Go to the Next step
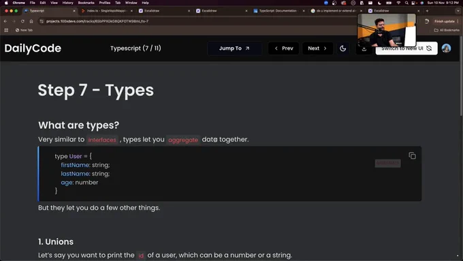Viewport: 463px width, 261px height. (x=317, y=48)
